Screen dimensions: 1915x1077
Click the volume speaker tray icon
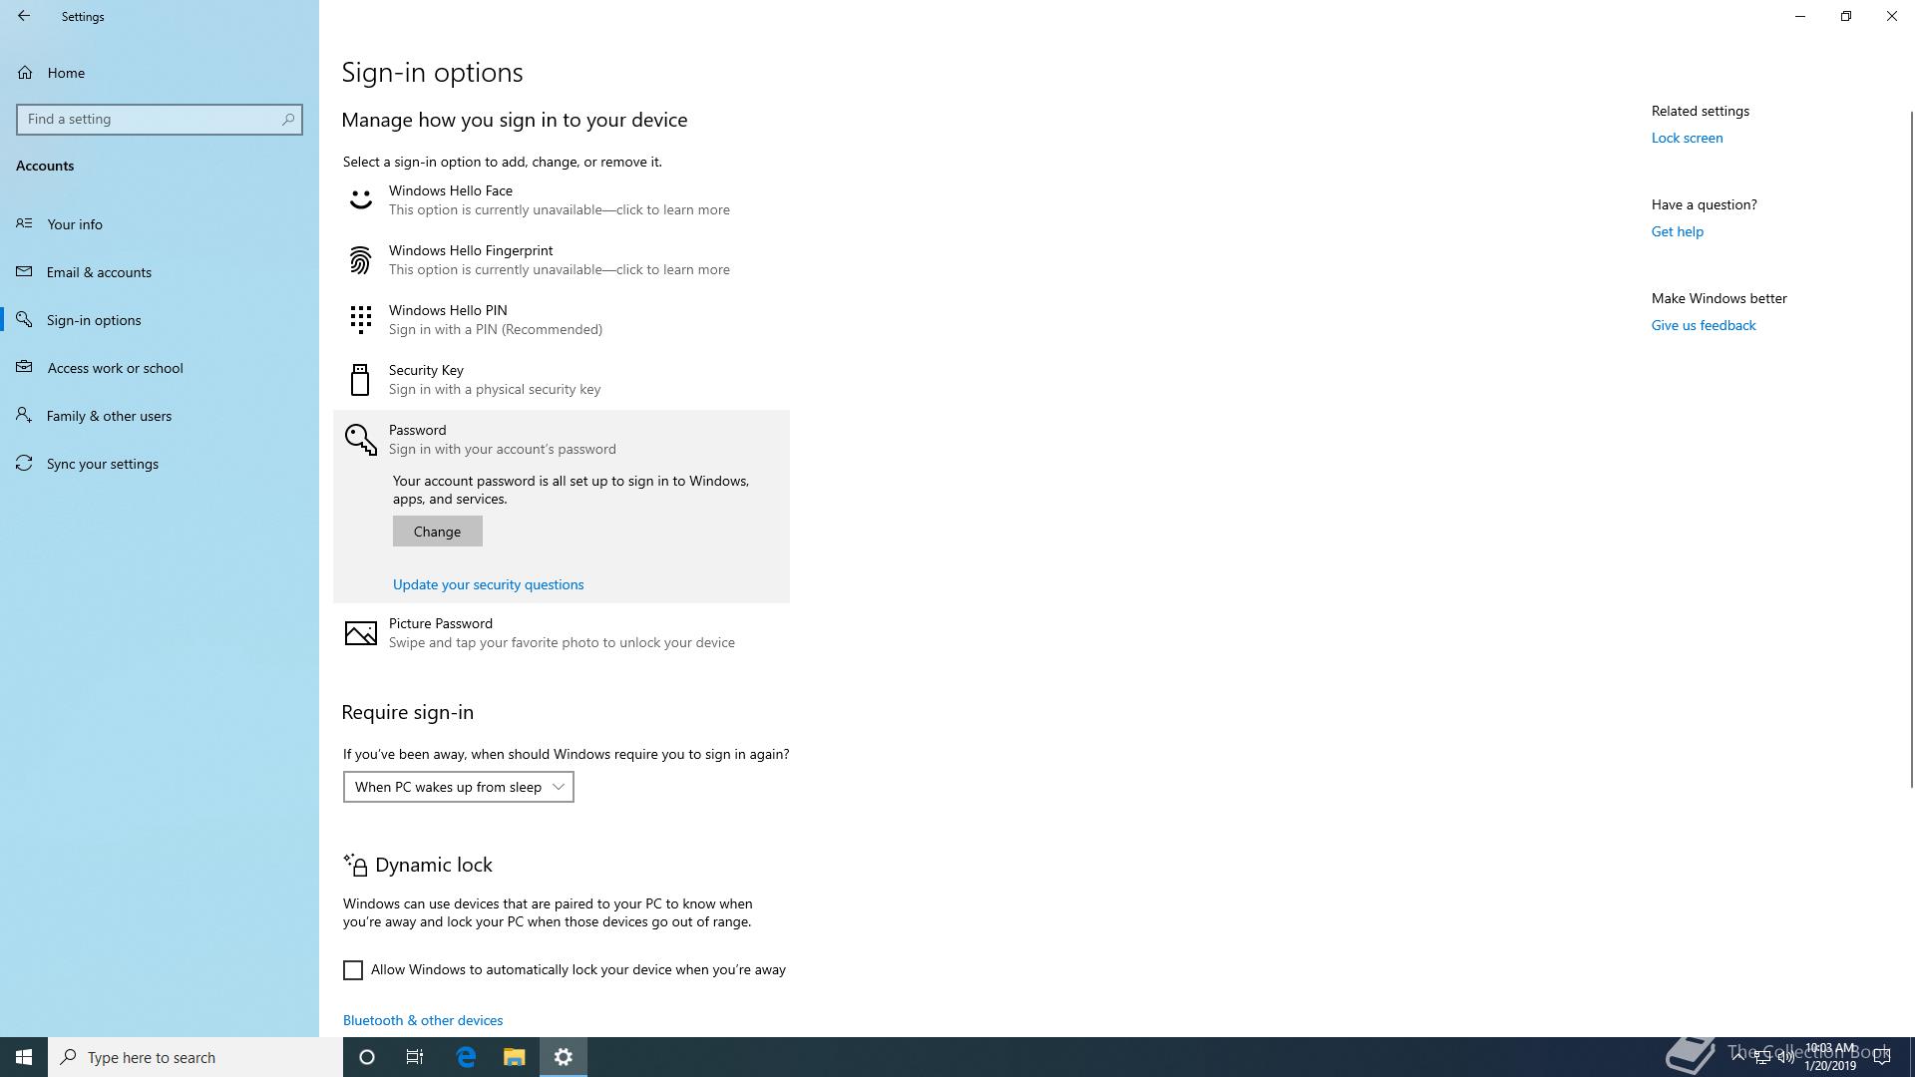[x=1785, y=1057]
